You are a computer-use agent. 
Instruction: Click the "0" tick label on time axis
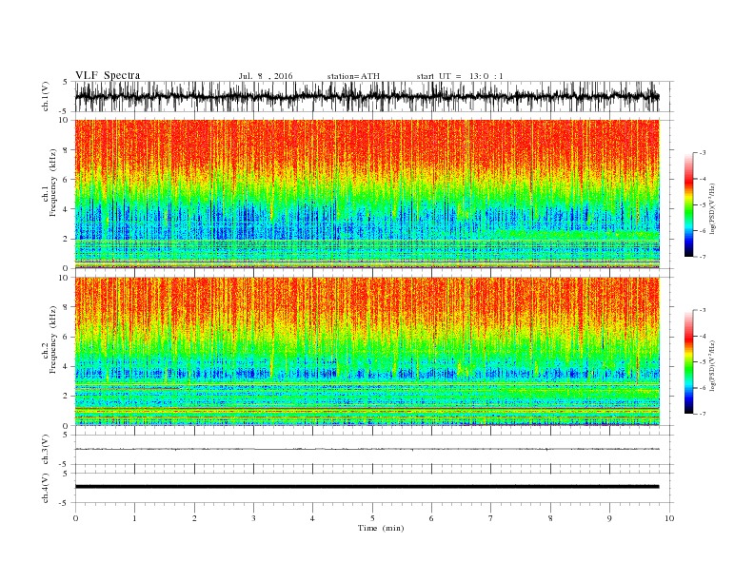[x=75, y=518]
